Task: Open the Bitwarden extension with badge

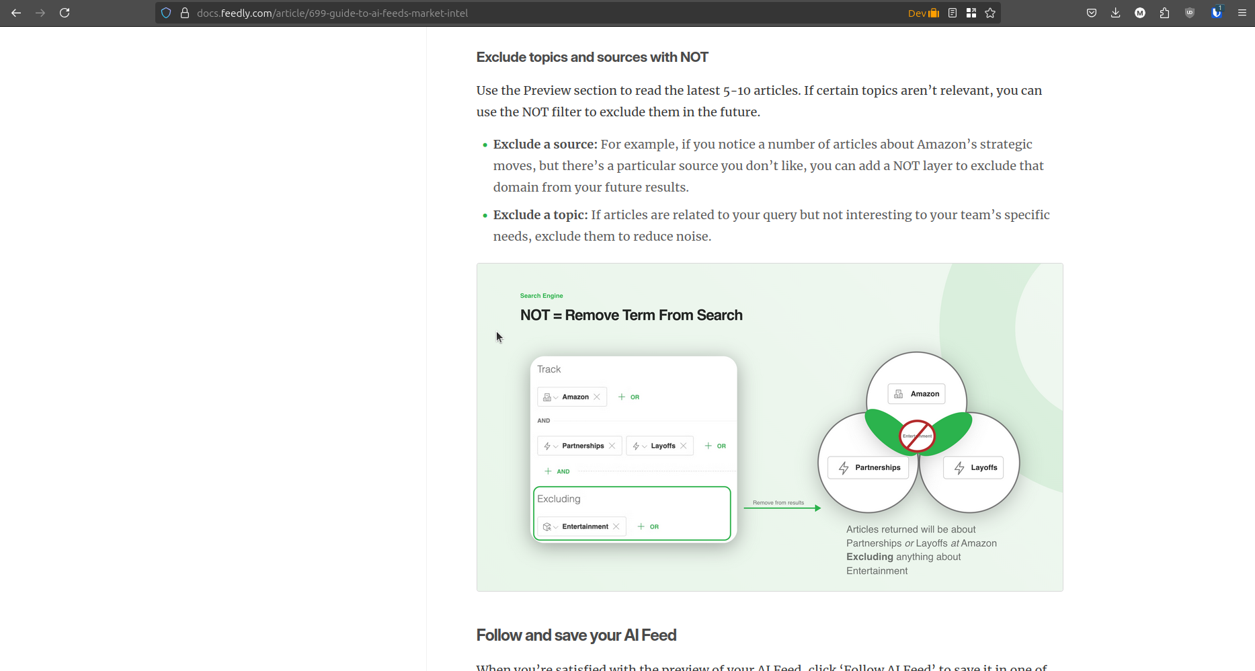Action: point(1216,13)
